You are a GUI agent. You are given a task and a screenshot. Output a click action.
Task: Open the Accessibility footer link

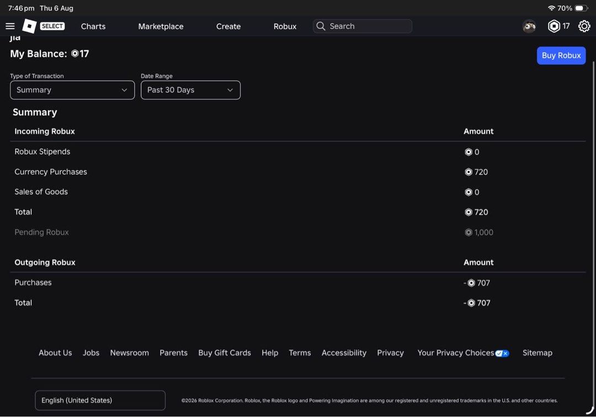tap(344, 353)
